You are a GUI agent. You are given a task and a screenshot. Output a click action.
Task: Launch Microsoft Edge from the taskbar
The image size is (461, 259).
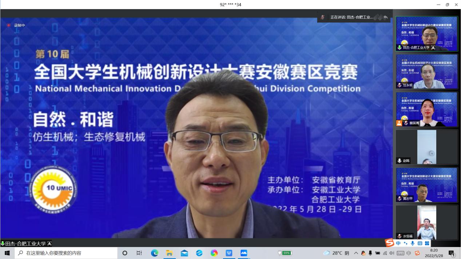(155, 253)
